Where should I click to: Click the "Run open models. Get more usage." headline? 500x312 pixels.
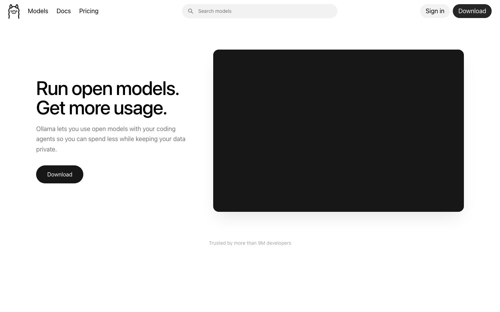click(x=108, y=98)
